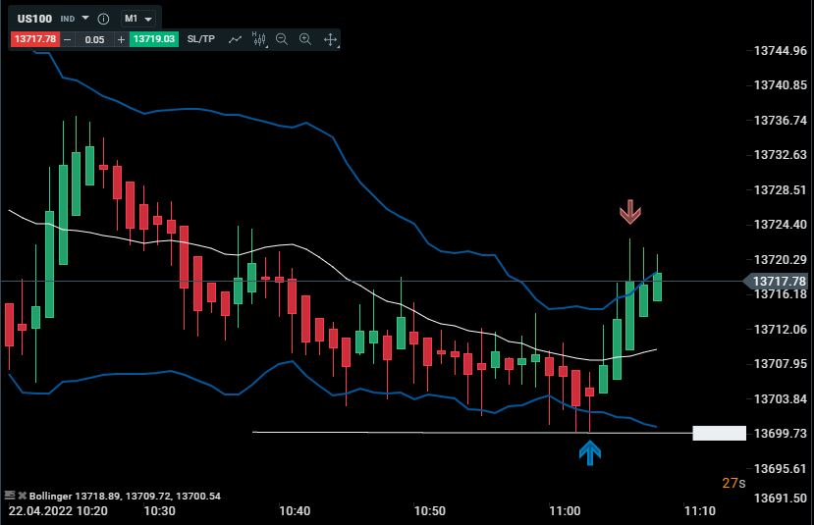Decrease the trade volume with minus

pyautogui.click(x=68, y=39)
